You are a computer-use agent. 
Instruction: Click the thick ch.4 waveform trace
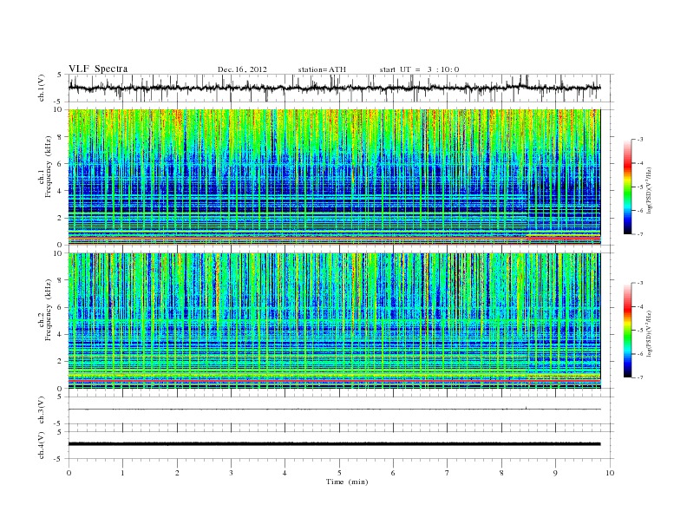click(x=335, y=444)
